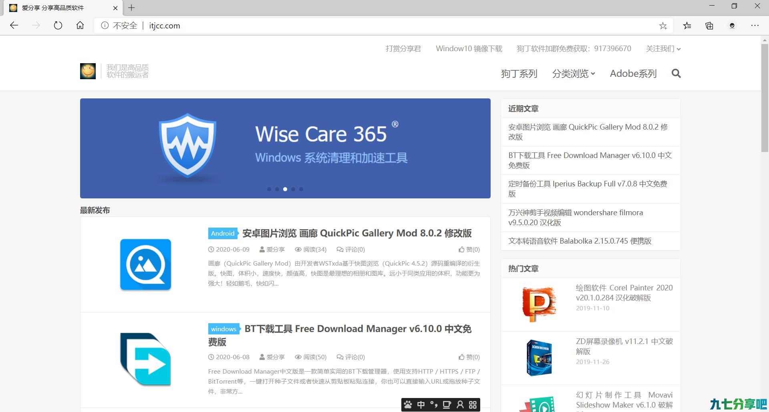Viewport: 769px width, 412px height.
Task: Open hot article ZD屏幕录像机 v11.2.1
Action: (x=624, y=346)
